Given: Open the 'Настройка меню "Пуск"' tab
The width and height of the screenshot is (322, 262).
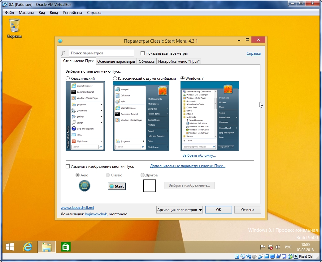Looking at the screenshot, I should pyautogui.click(x=179, y=61).
